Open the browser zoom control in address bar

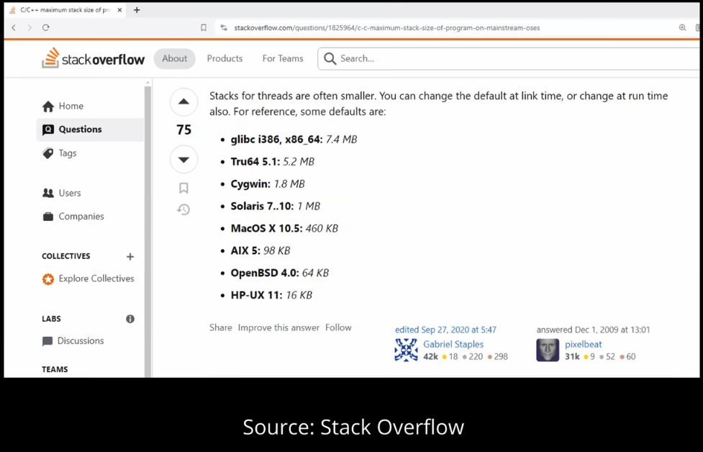click(682, 27)
